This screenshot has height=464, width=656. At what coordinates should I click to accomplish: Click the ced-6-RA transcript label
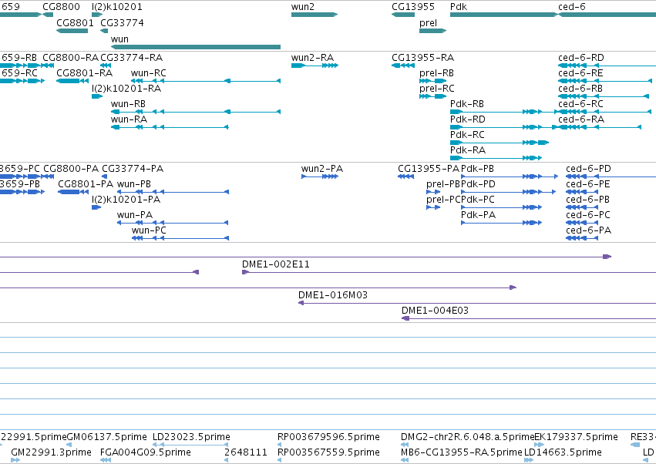point(581,119)
